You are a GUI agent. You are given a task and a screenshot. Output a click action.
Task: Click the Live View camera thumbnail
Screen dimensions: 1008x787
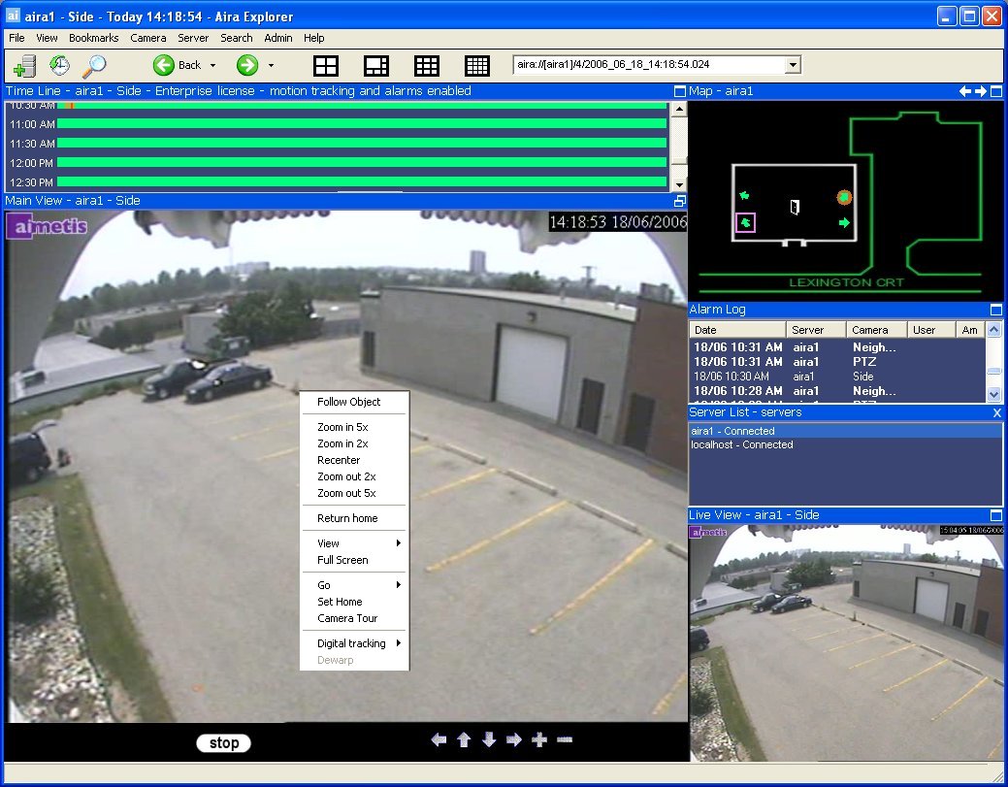(x=846, y=643)
